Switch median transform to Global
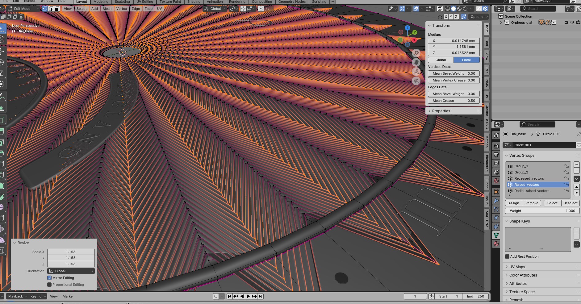The height and width of the screenshot is (304, 581). pos(441,60)
